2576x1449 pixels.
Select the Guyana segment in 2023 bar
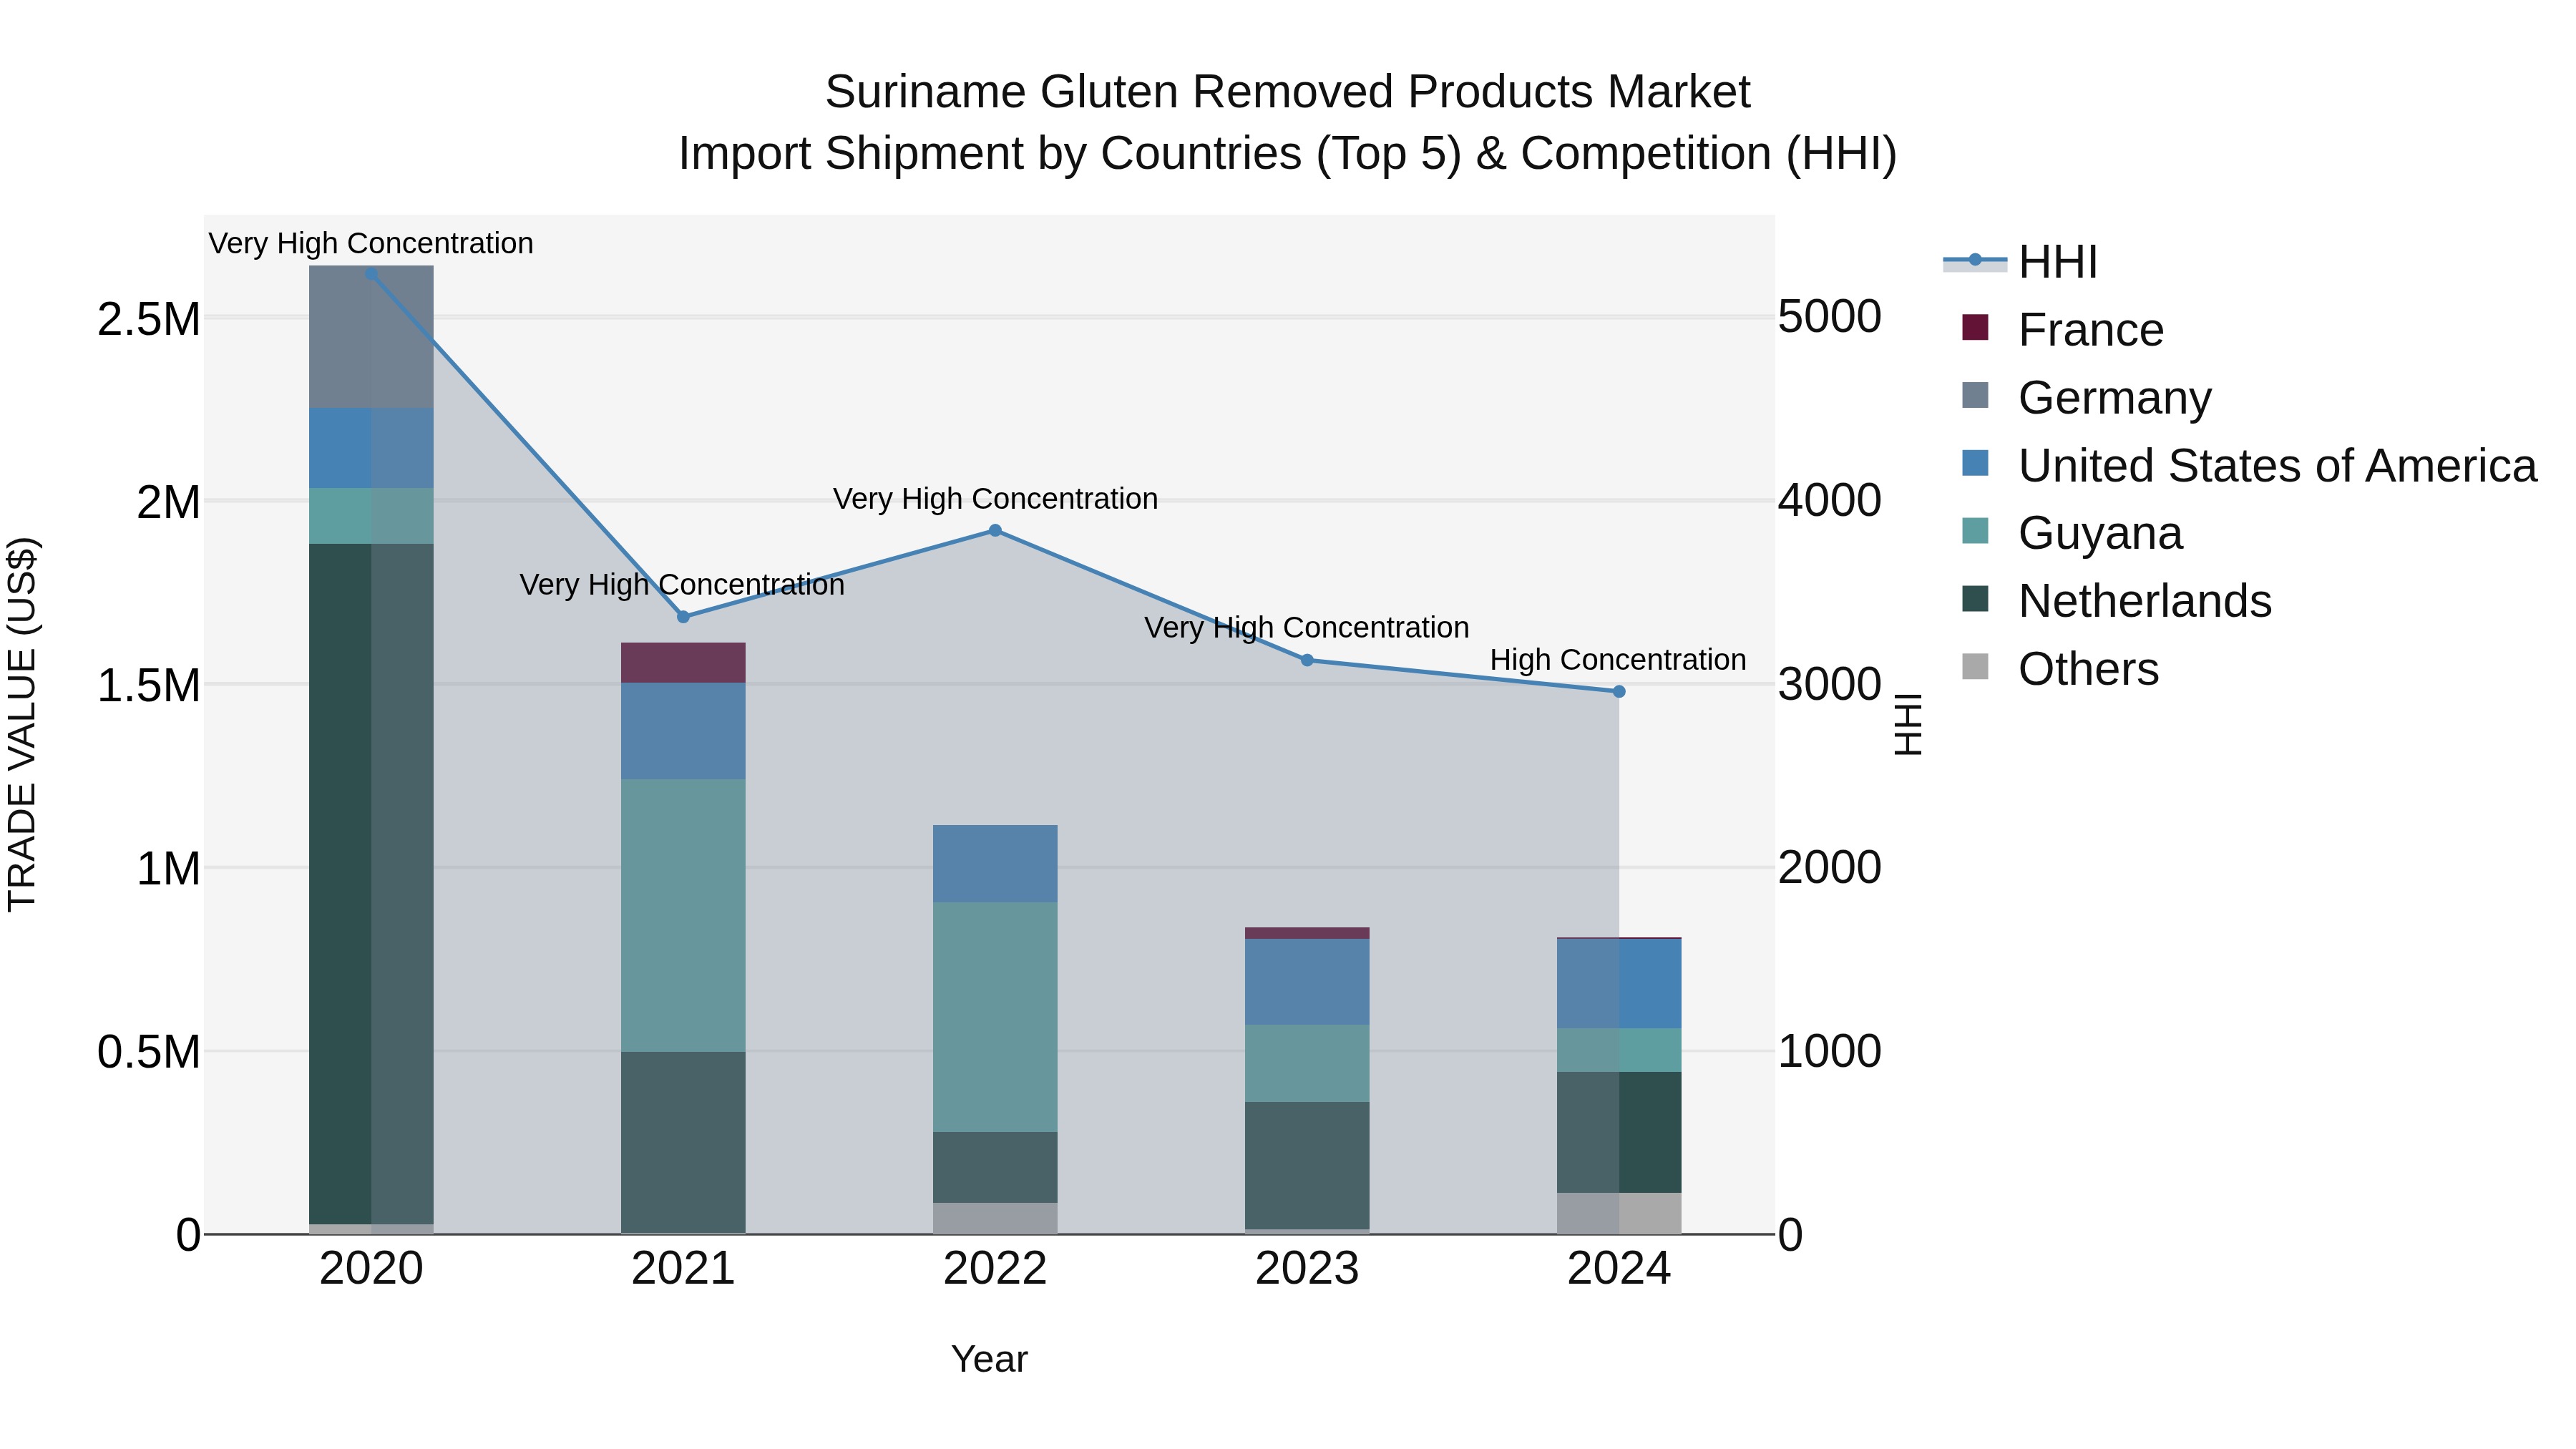[x=1307, y=1063]
